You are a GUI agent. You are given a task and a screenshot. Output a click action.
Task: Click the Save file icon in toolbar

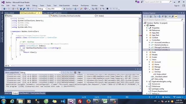pyautogui.click(x=21, y=9)
